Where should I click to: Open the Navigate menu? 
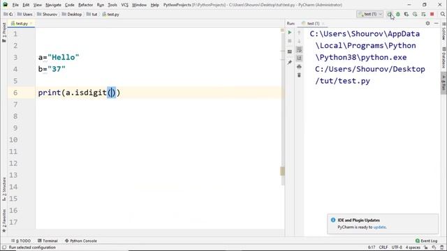53,5
